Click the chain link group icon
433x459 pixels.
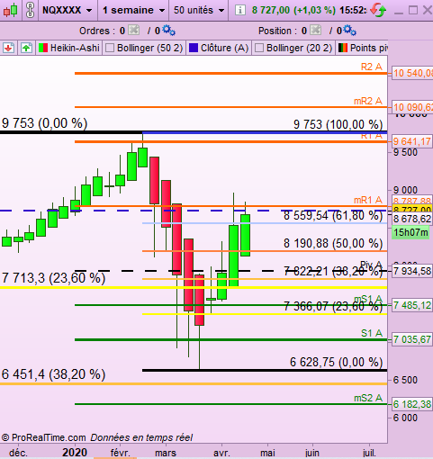click(x=30, y=10)
